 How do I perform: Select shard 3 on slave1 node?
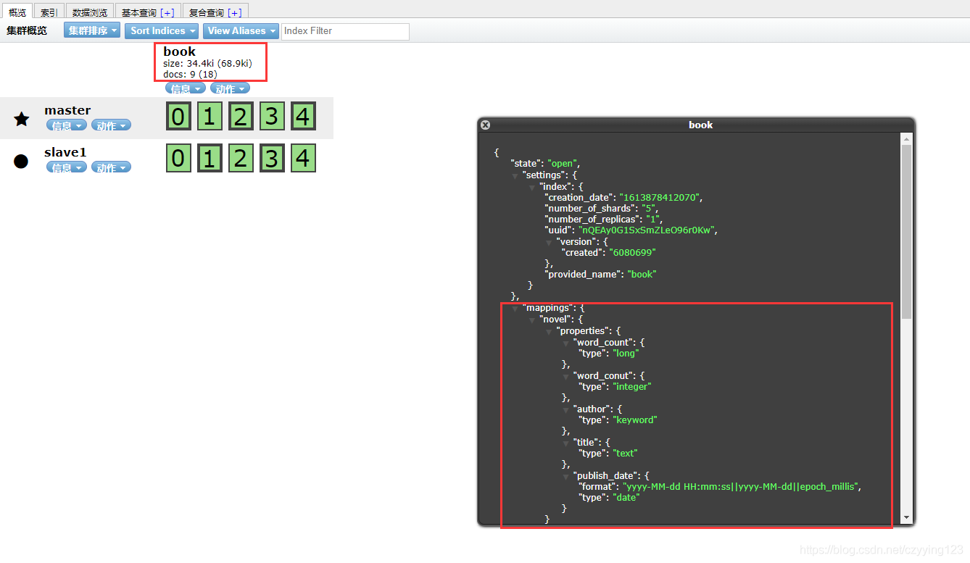(272, 158)
